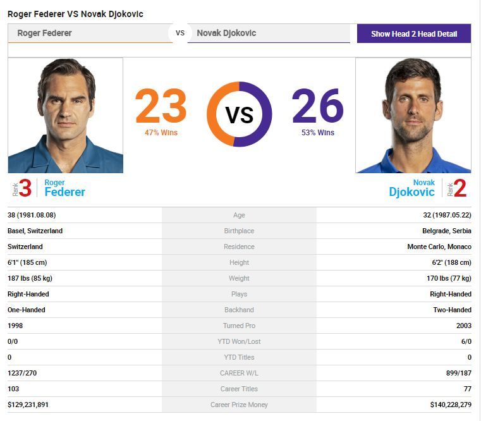This screenshot has width=481, height=421.
Task: Click the Career Prize Money row label
Action: pyautogui.click(x=239, y=405)
